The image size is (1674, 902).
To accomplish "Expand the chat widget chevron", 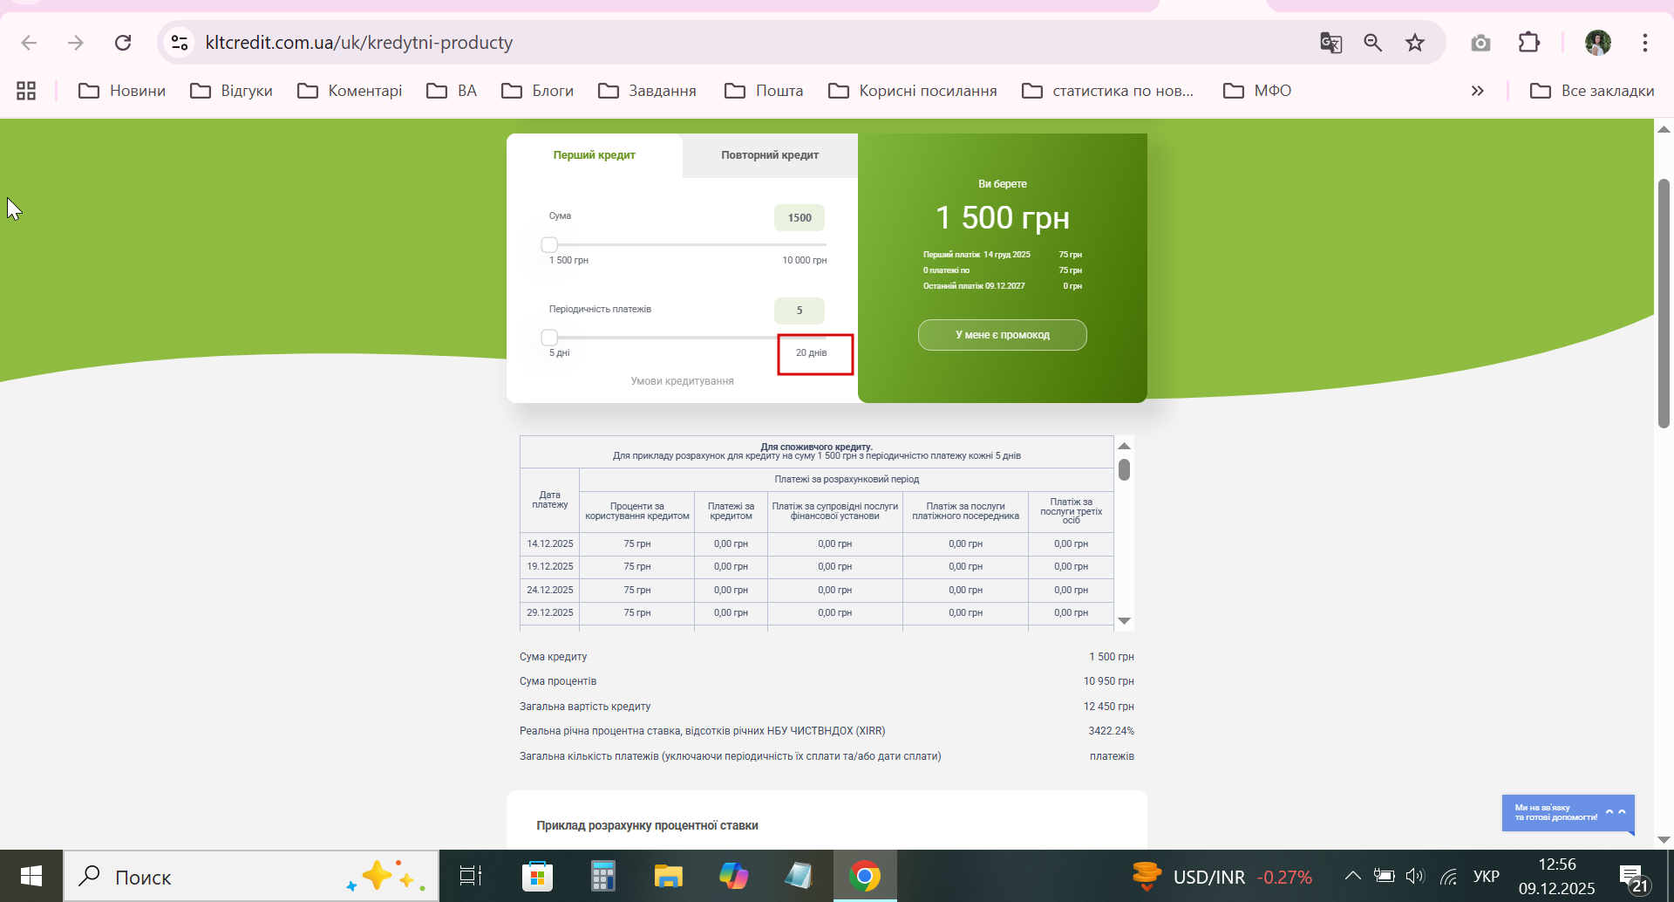I will (x=1616, y=812).
